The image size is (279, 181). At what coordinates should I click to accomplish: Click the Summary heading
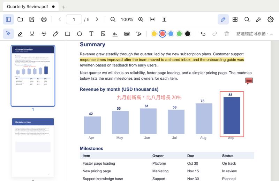pos(92,45)
